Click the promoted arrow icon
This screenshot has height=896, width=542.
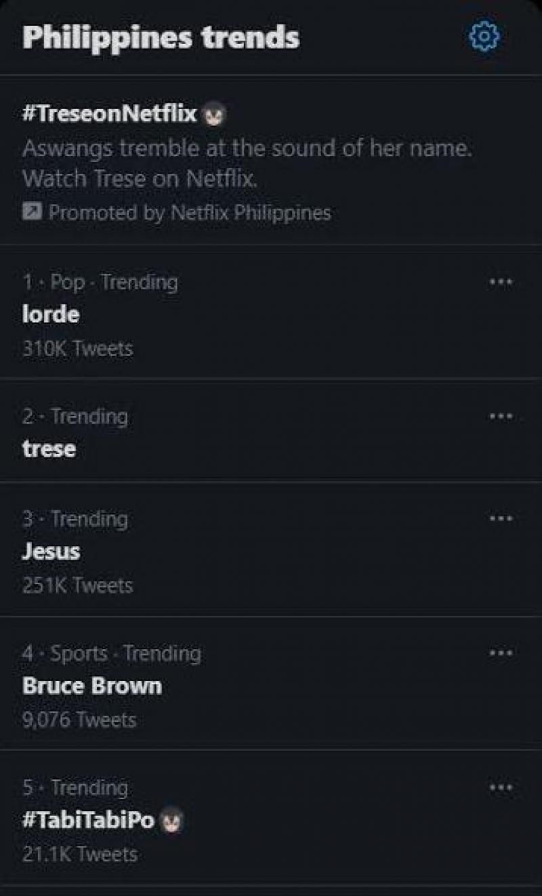point(31,213)
